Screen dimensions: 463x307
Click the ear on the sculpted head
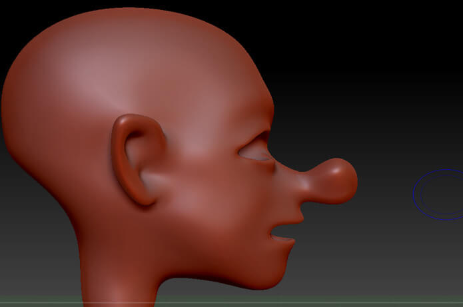click(138, 159)
